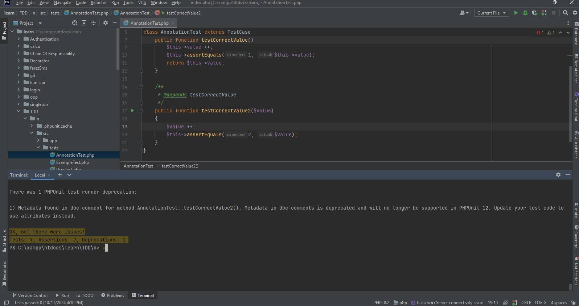Open the Database tool window
Image resolution: width=579 pixels, height=306 pixels.
pos(576,33)
